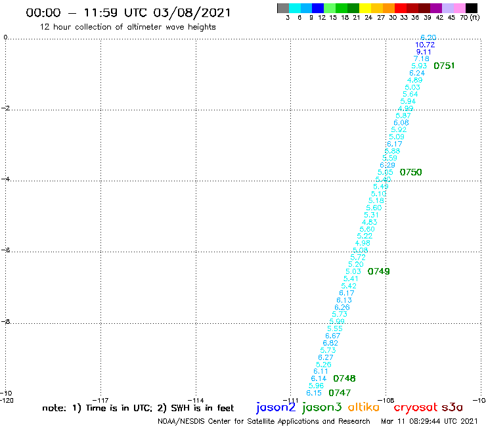486x427 pixels.
Task: Click the 6.15 value beside 0747
Action: [x=314, y=393]
